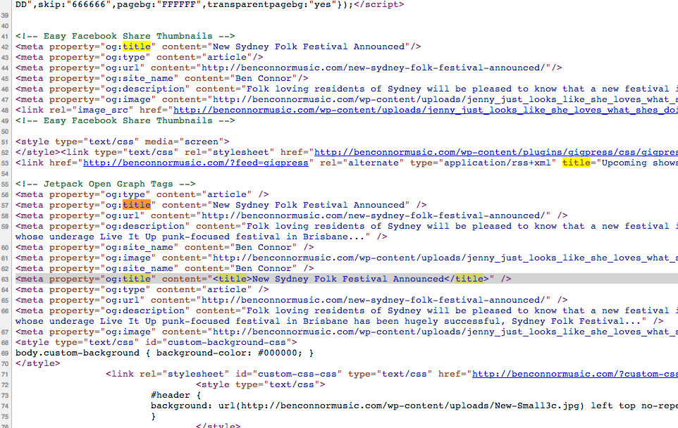This screenshot has height=428, width=678.
Task: Click the New-Small3c.jpg background URL on line 74
Action: tap(410, 406)
